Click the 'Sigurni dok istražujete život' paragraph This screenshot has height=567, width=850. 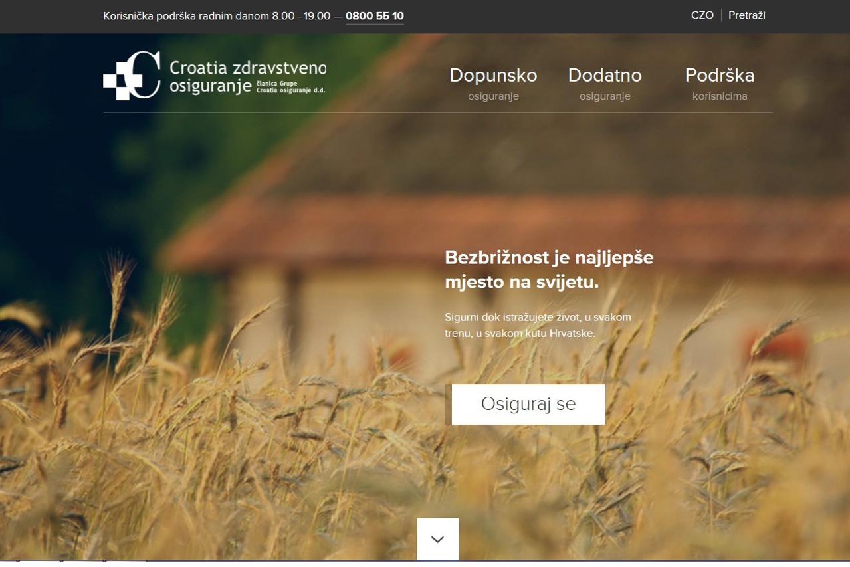[537, 325]
